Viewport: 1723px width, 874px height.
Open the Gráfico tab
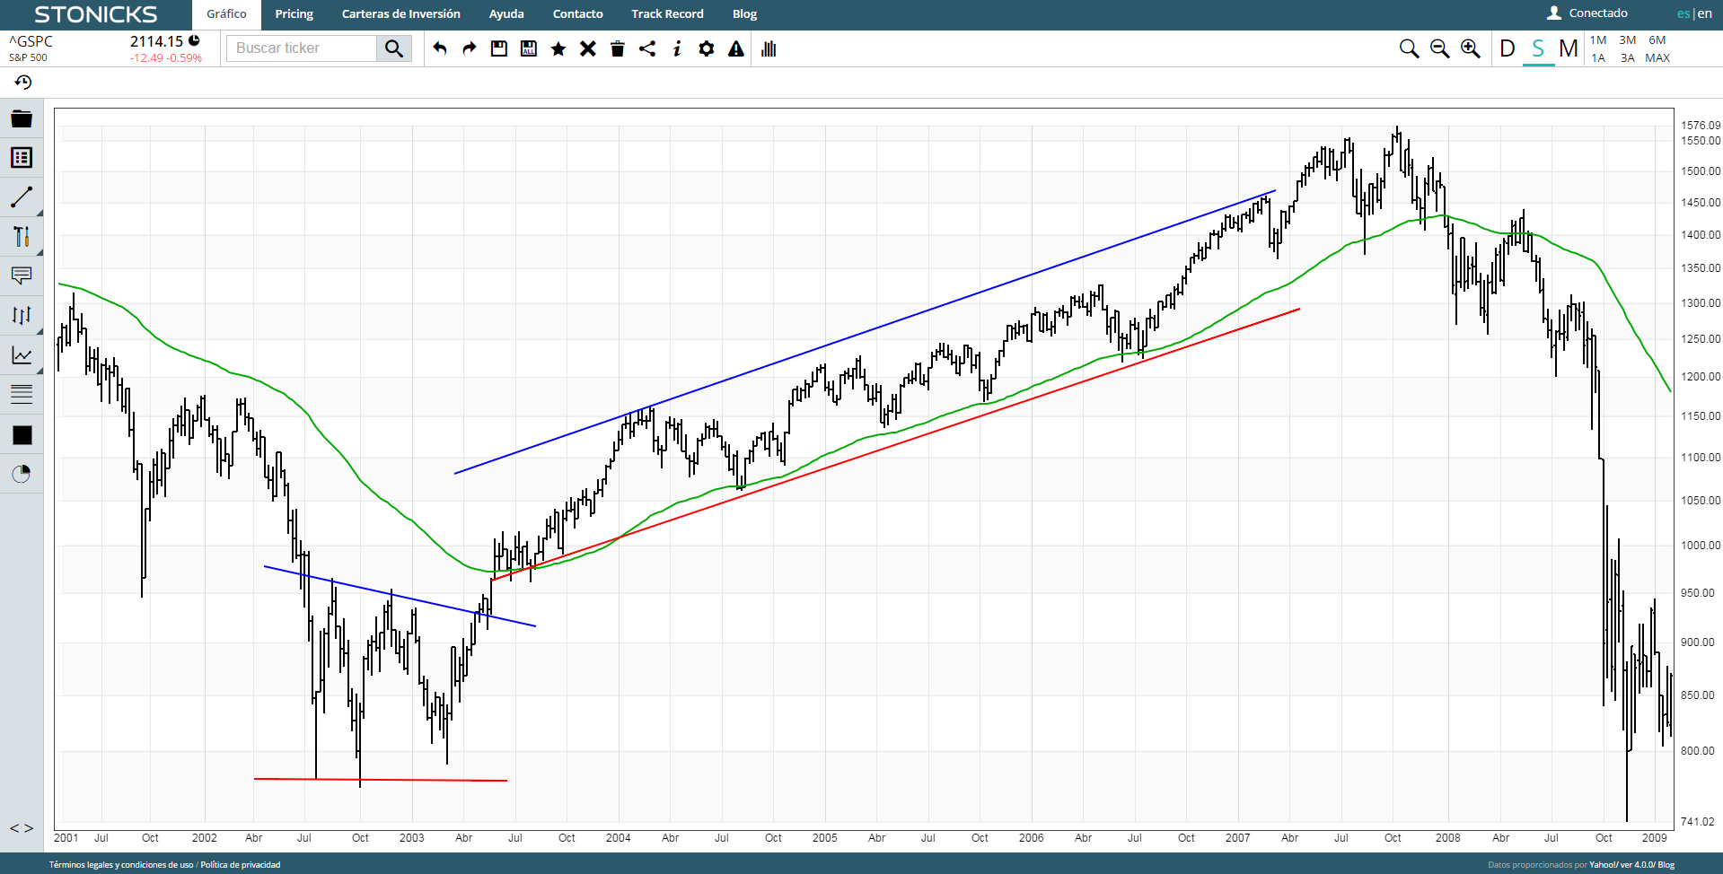tap(226, 14)
